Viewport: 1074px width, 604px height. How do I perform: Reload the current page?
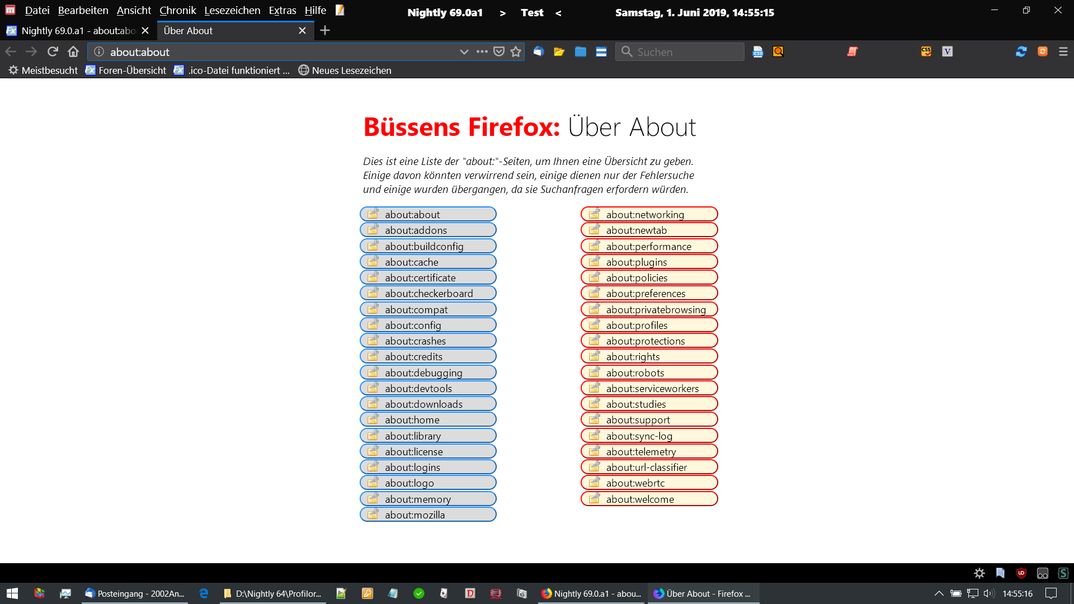[x=53, y=51]
